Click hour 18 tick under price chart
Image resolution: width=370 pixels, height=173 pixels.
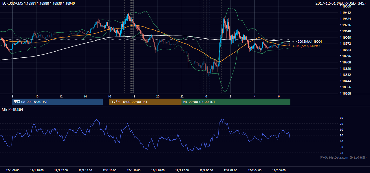tap(133, 96)
